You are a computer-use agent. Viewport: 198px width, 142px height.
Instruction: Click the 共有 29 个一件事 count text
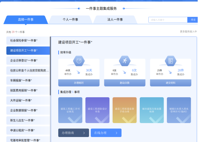[x=15, y=32]
